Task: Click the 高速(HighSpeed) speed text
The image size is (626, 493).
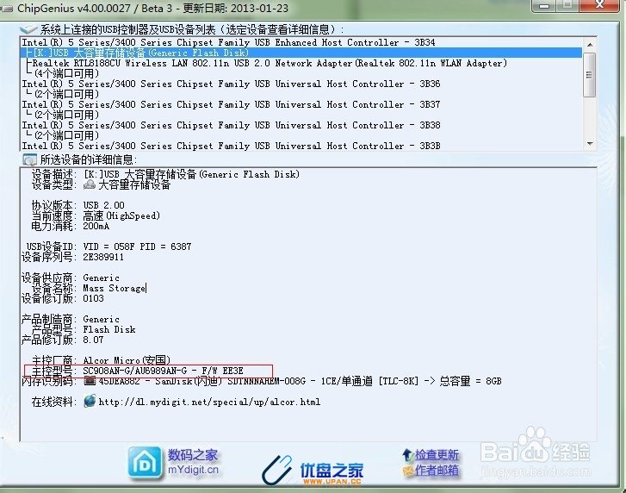Action: coord(121,215)
